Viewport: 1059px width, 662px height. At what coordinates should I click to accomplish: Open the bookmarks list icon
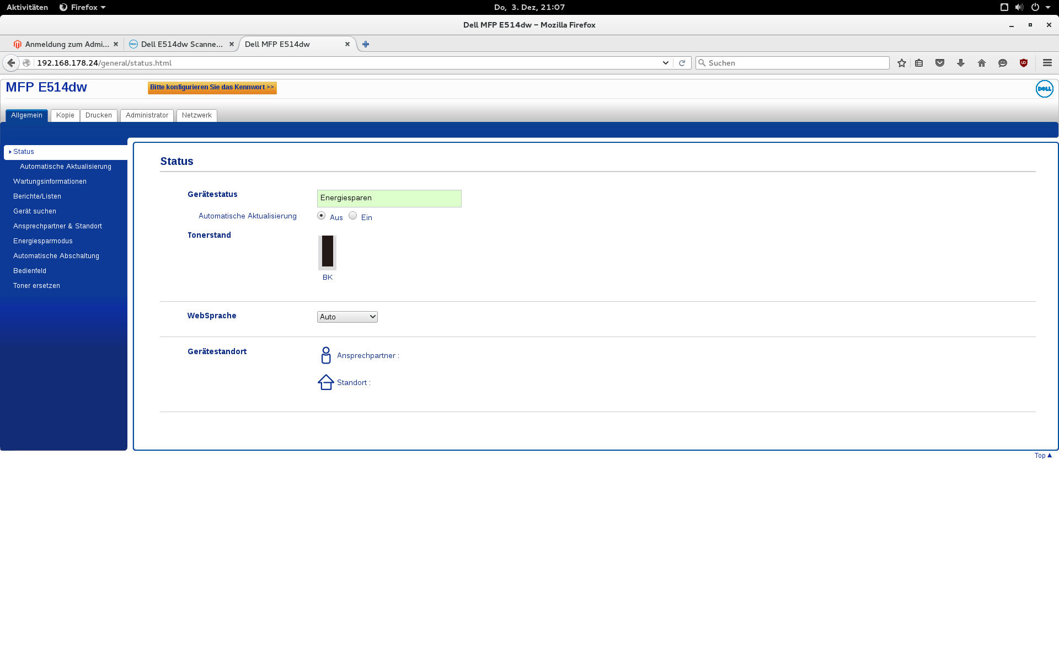point(919,63)
